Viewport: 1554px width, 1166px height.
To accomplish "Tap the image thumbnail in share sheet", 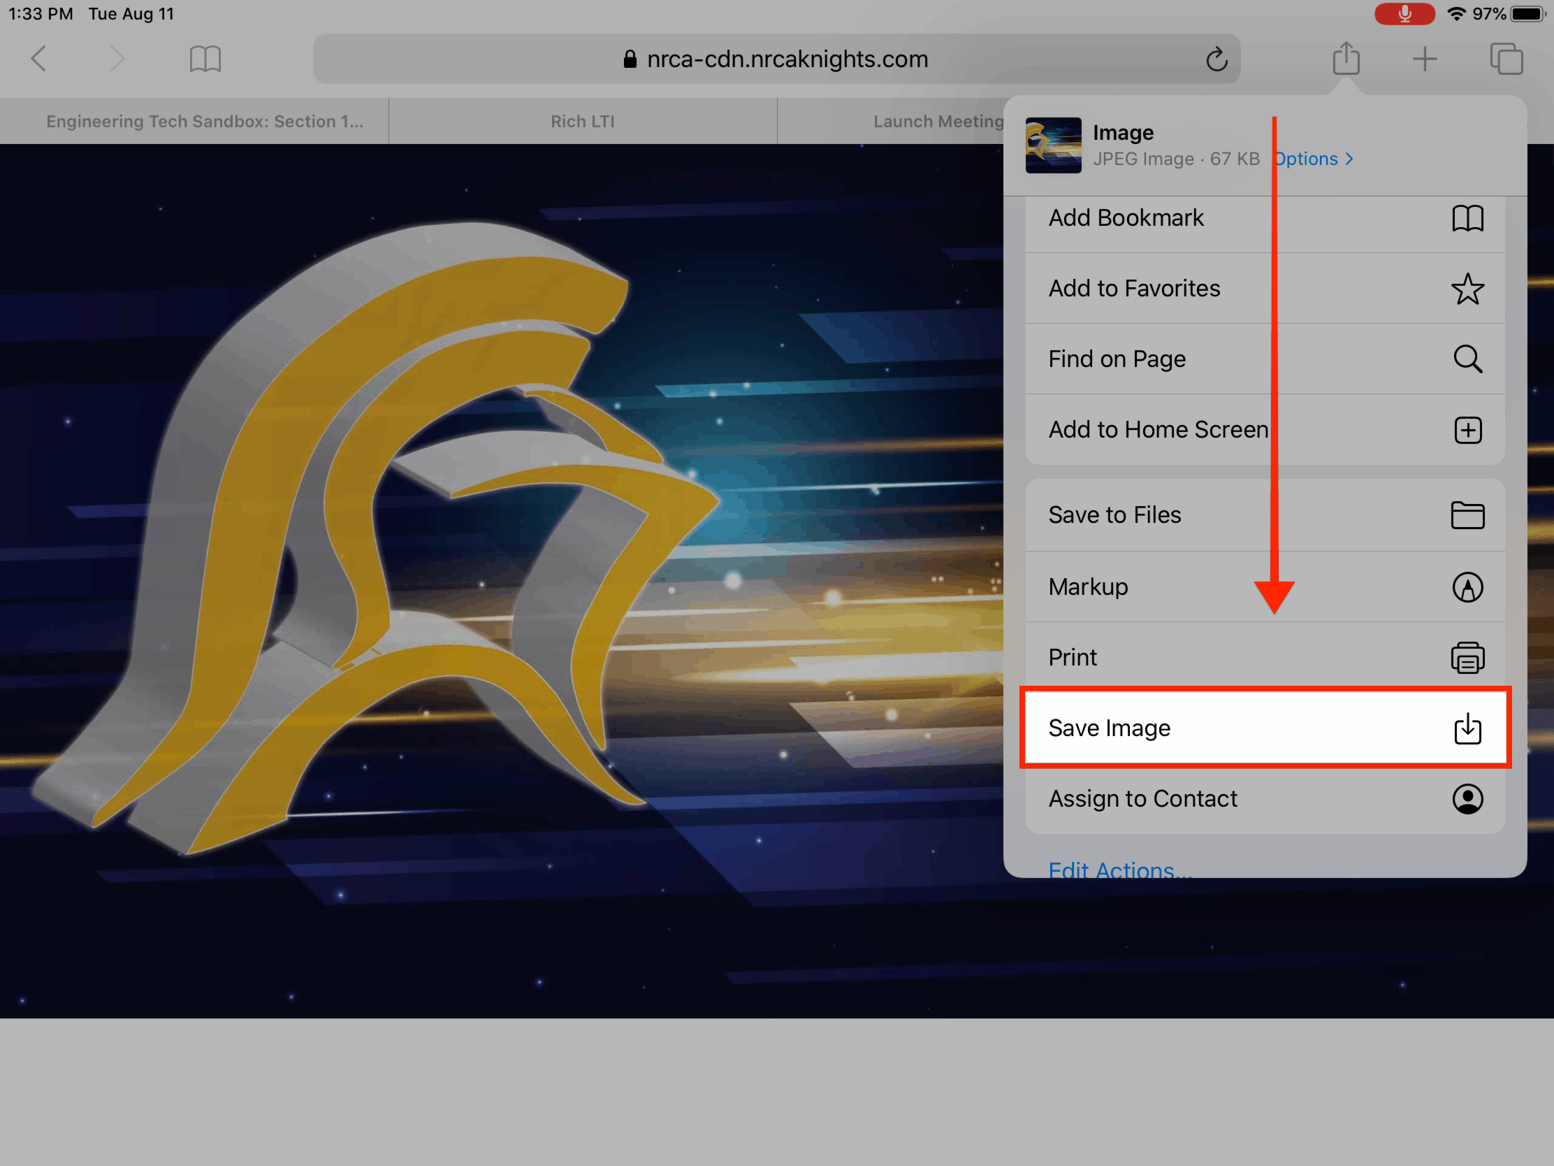I will (1053, 145).
